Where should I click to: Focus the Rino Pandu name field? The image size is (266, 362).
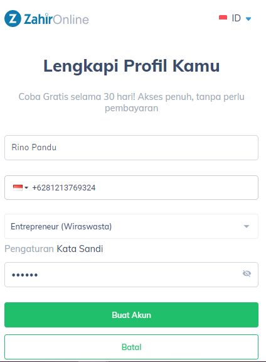point(131,148)
